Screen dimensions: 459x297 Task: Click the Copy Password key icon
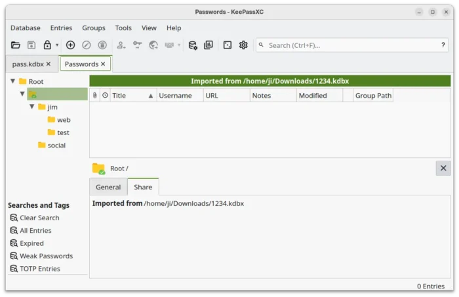[x=137, y=45]
